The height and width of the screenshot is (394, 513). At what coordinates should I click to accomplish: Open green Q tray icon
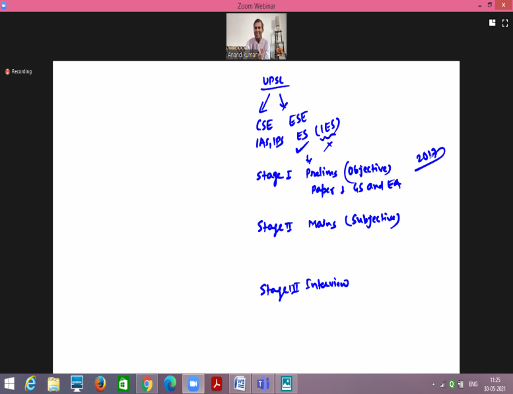pyautogui.click(x=452, y=384)
